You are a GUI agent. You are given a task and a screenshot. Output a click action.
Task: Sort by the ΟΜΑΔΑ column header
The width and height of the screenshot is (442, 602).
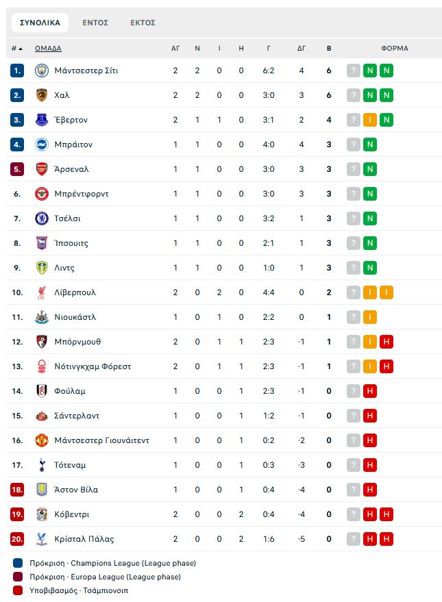click(x=48, y=49)
